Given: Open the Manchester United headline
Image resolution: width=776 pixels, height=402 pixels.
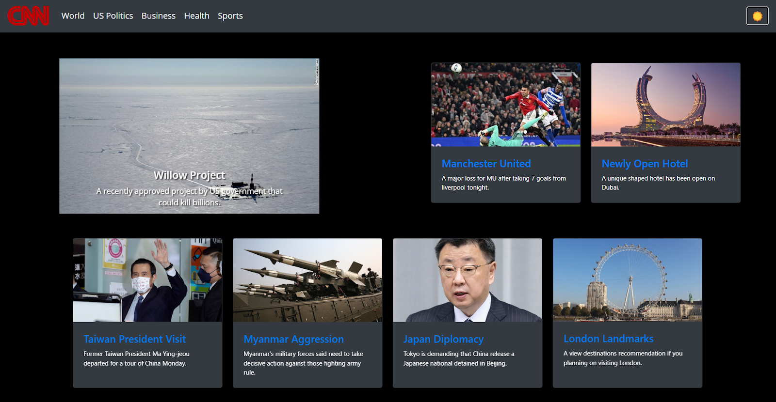Looking at the screenshot, I should (x=486, y=164).
